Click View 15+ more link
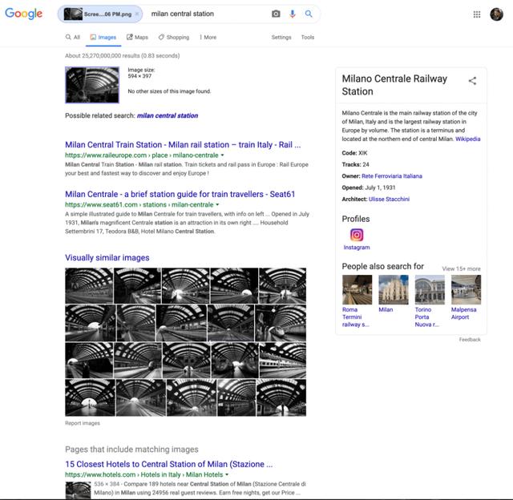Viewport: 513px width, 500px height. (461, 268)
